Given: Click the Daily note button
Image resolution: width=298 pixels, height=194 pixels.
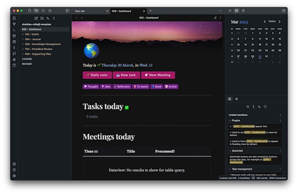Looking at the screenshot, I should (x=97, y=75).
